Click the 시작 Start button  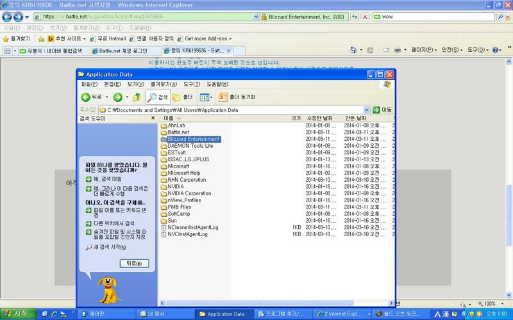[18, 314]
